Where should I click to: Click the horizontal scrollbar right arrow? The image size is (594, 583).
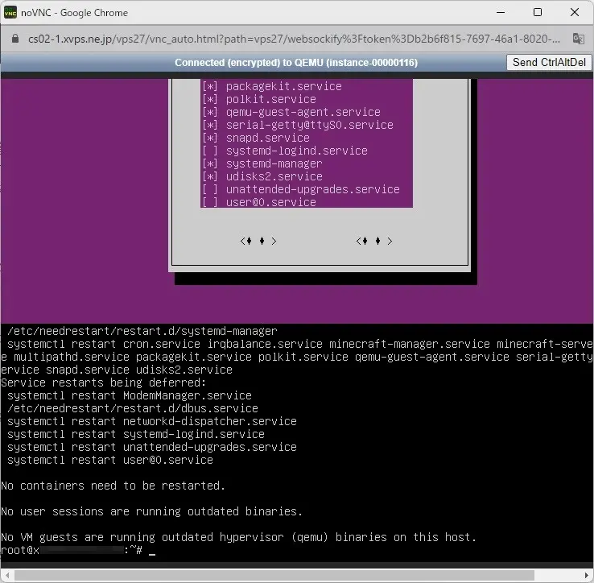[x=587, y=576]
